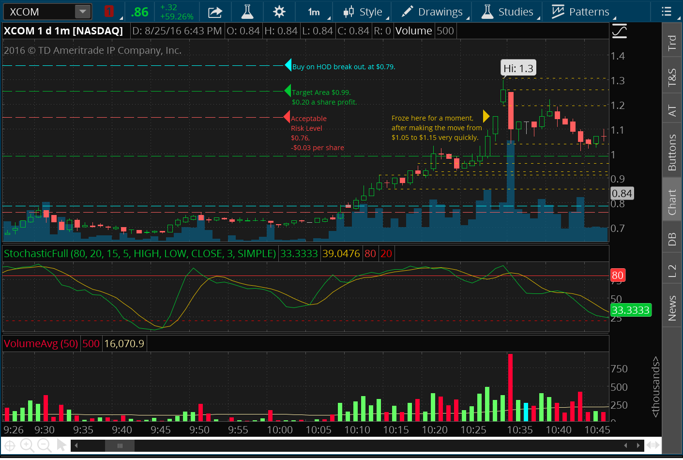Click the zoom in magnifier icon
The width and height of the screenshot is (683, 460).
[x=27, y=445]
